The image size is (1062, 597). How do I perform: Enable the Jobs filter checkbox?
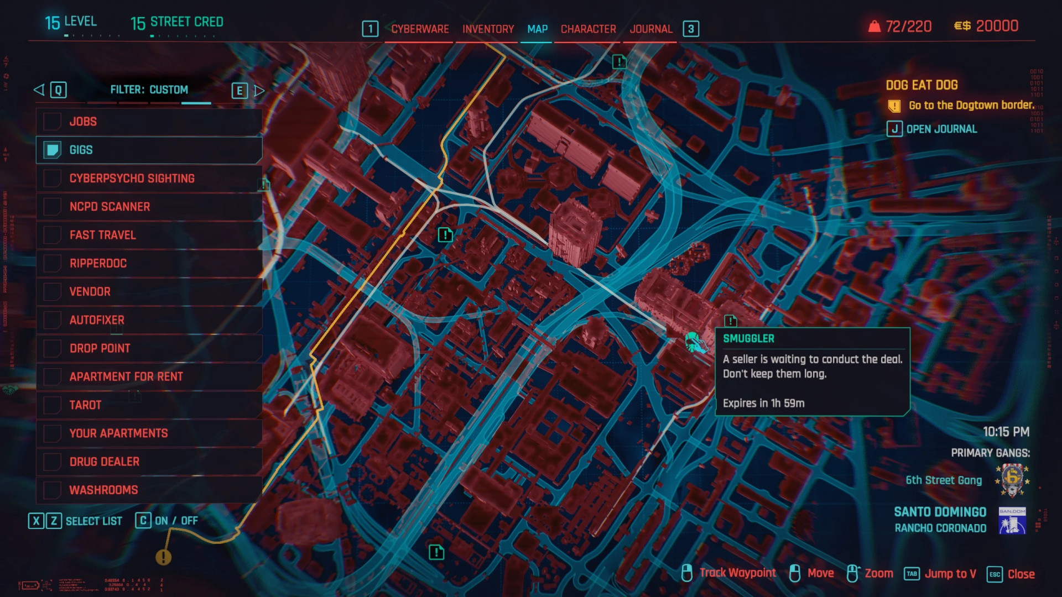(x=53, y=122)
